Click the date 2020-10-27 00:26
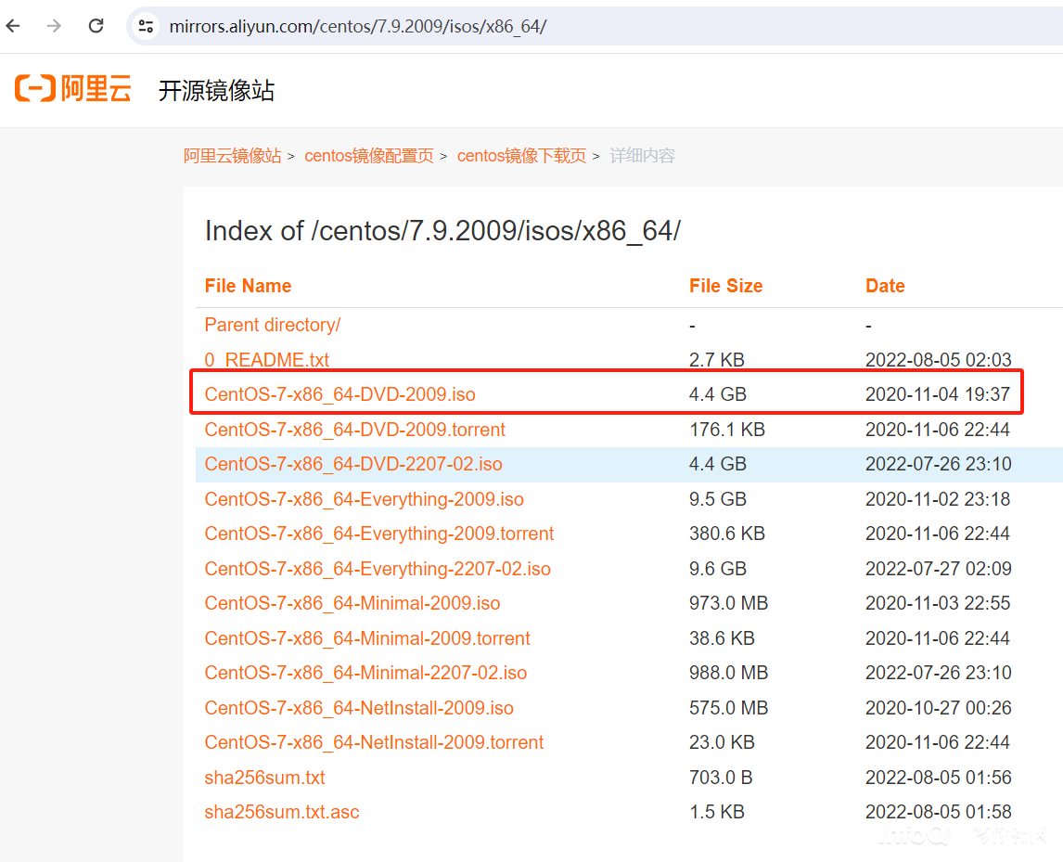This screenshot has height=862, width=1063. pos(939,708)
